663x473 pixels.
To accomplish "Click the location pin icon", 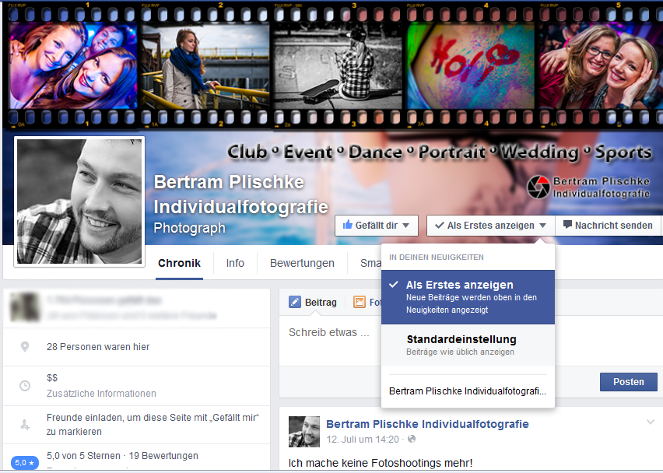I will tap(25, 347).
